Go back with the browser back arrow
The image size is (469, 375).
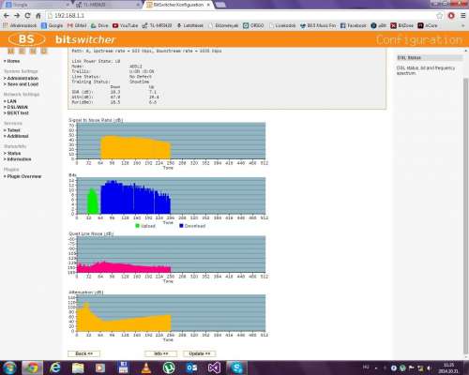pos(7,16)
